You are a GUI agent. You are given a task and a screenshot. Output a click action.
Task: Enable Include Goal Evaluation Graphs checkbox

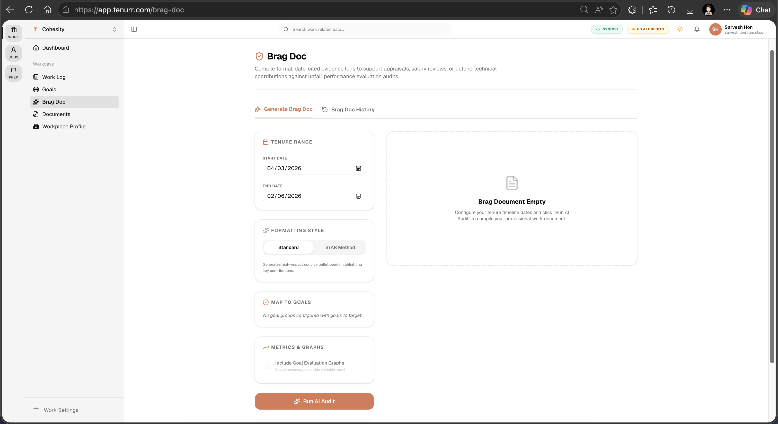pos(269,366)
